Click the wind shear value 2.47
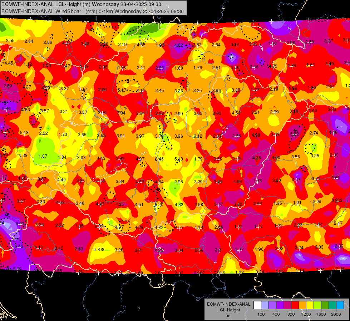The height and width of the screenshot is (321, 350). (338, 223)
